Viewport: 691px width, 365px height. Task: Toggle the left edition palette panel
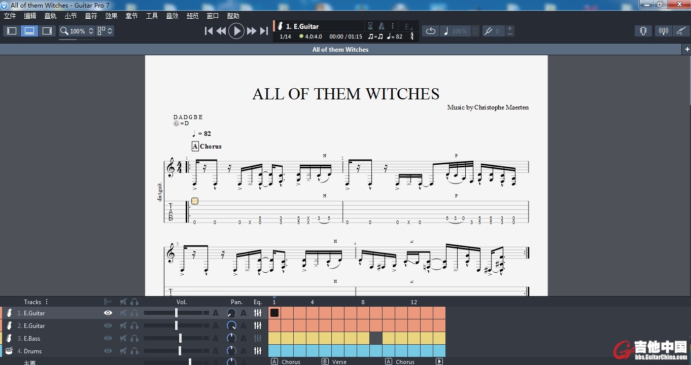pos(12,31)
